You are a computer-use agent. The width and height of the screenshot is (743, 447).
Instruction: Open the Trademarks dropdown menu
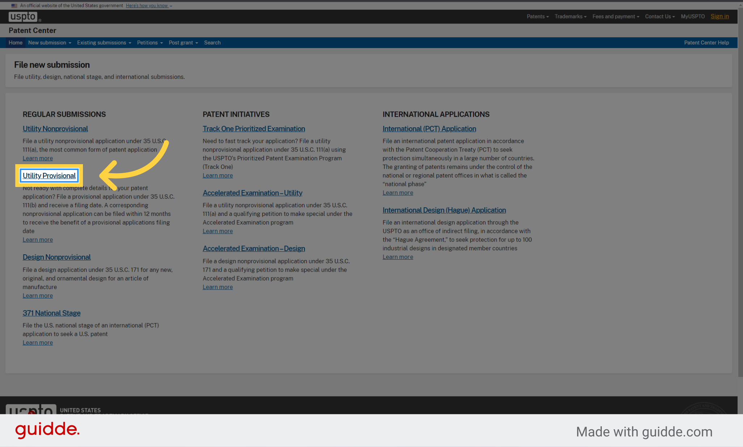pos(570,17)
